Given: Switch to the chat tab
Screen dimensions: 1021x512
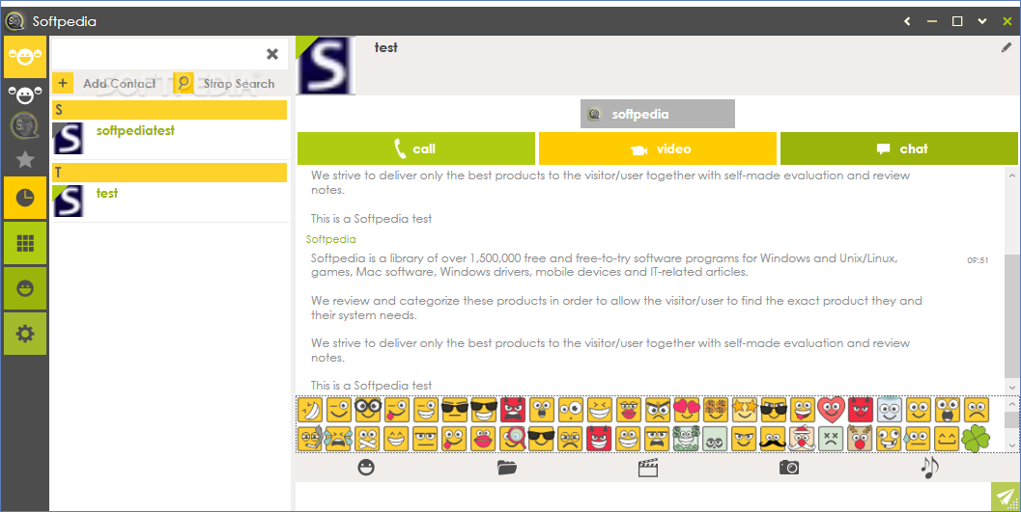Looking at the screenshot, I should [x=899, y=148].
